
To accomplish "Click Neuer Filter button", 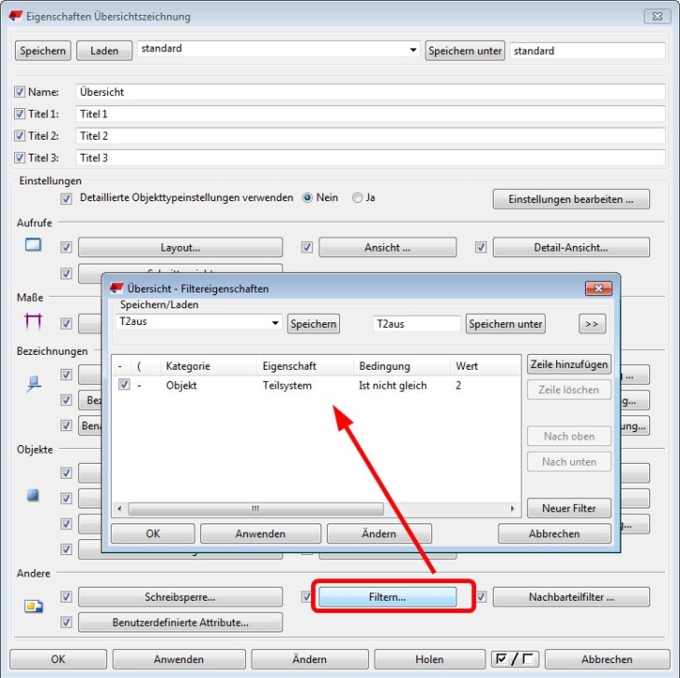I will 569,508.
